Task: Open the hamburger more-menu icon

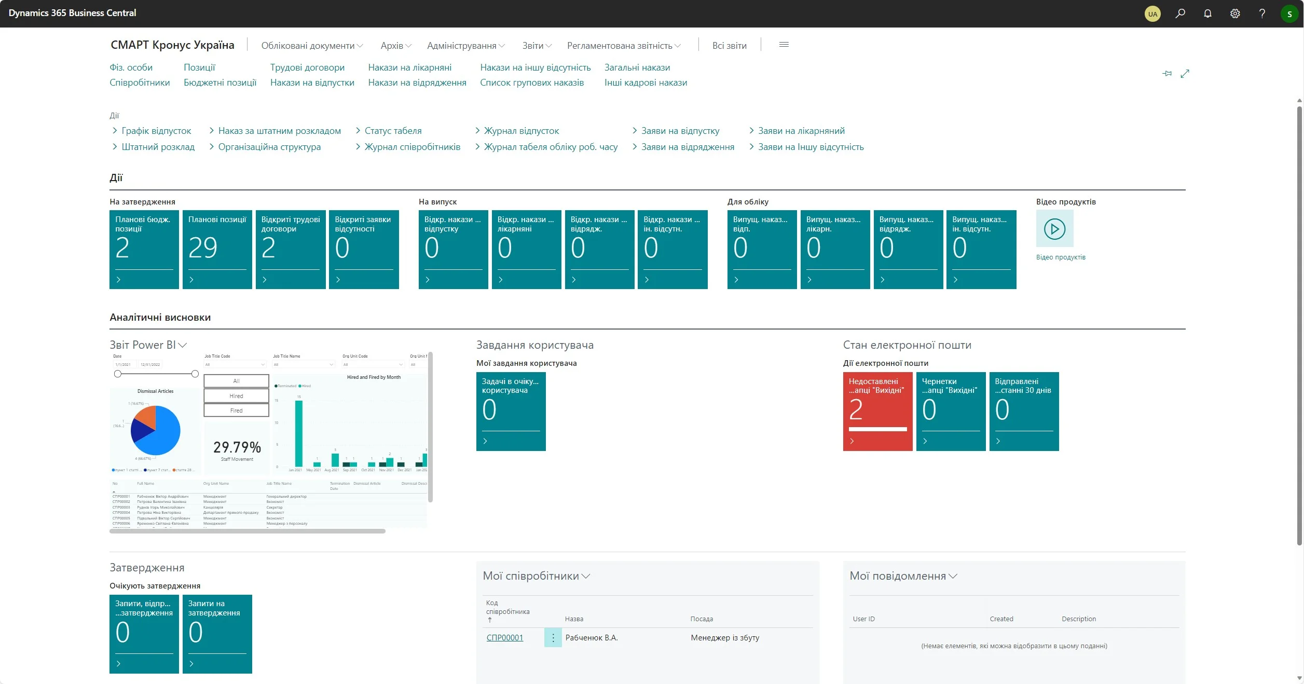Action: coord(784,45)
